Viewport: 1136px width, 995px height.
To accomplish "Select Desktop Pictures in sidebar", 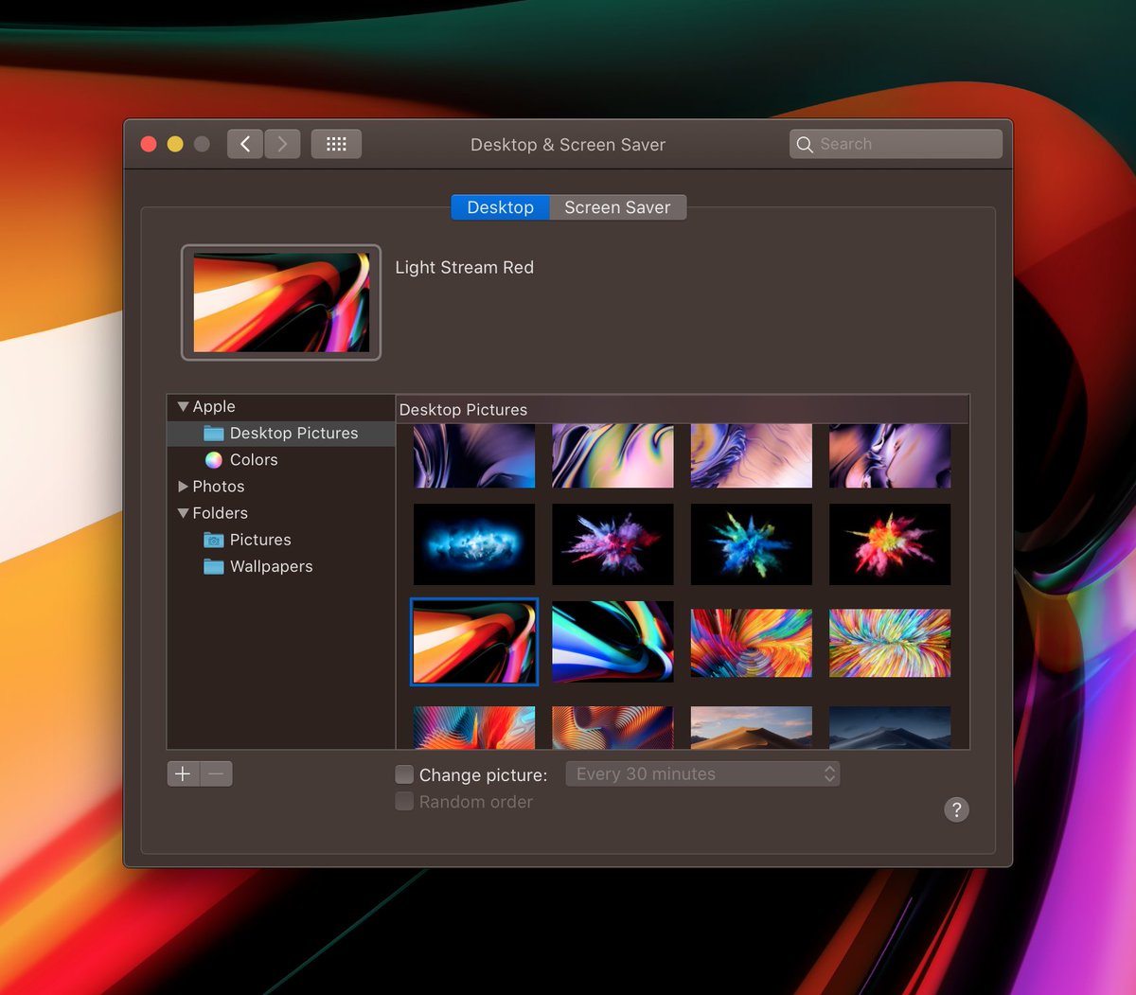I will click(x=281, y=433).
